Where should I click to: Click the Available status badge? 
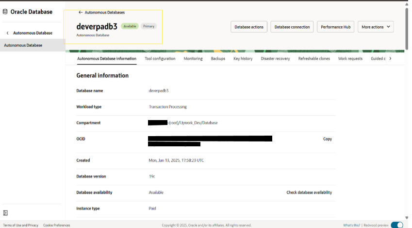(x=130, y=26)
